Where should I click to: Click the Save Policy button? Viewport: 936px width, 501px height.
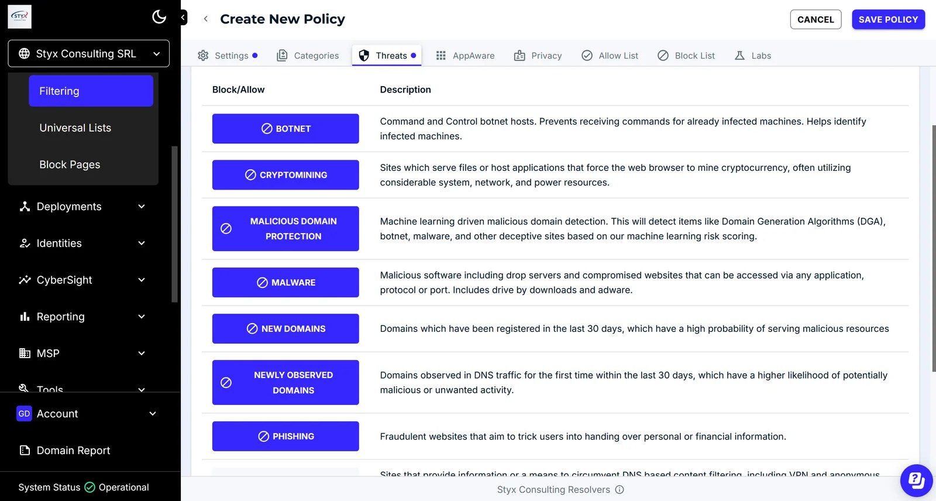(x=888, y=19)
